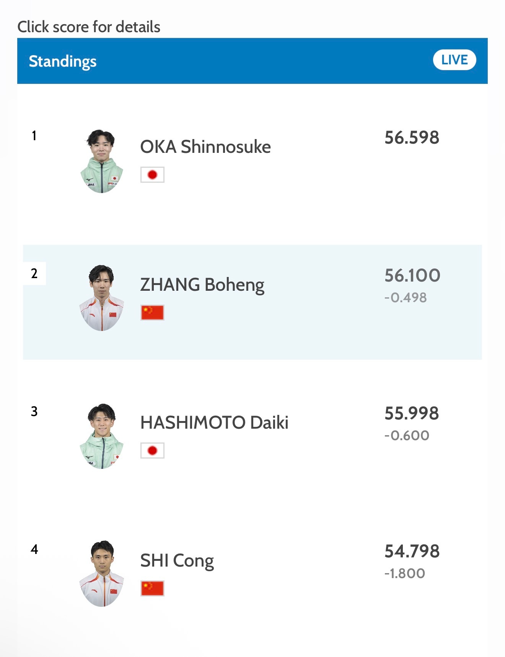Screen dimensions: 505x657
Task: Select the name HASHIMOTO Daiki
Action: pos(214,423)
